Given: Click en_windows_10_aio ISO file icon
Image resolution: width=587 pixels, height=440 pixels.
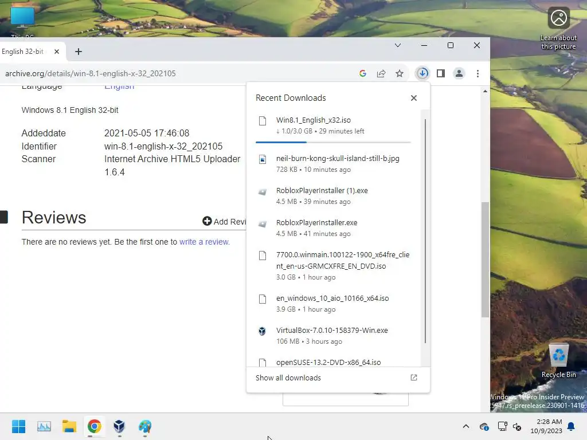Looking at the screenshot, I should click(x=263, y=298).
